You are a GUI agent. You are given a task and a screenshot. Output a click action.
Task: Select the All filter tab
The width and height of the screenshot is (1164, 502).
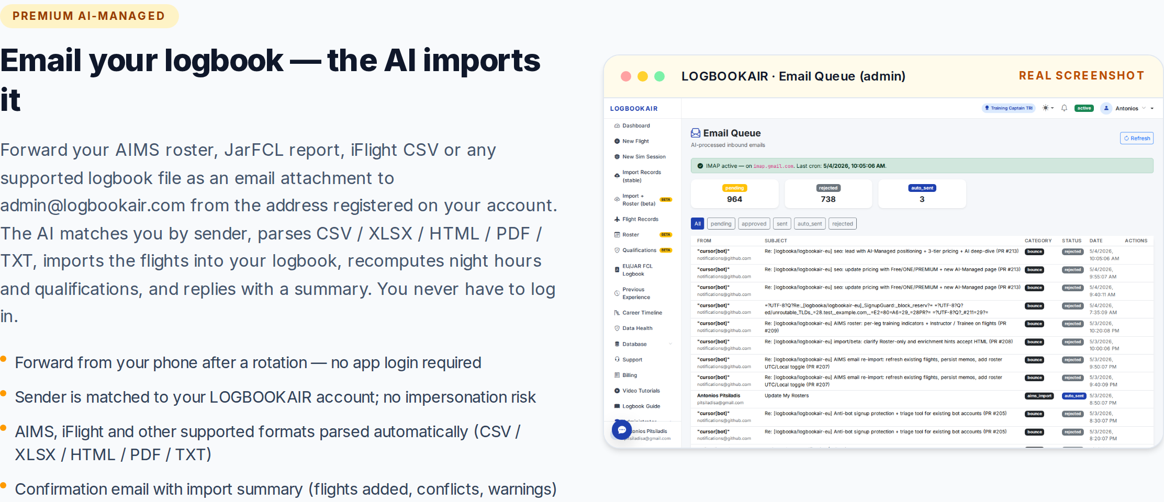coord(697,224)
